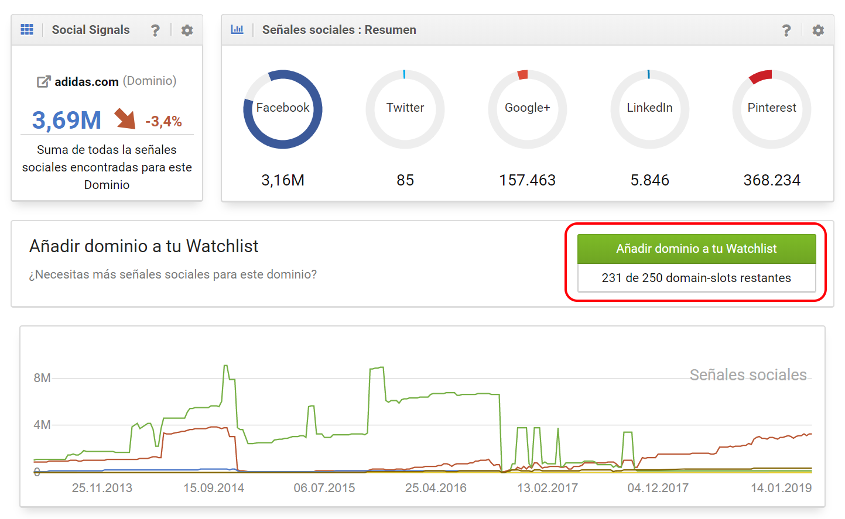The image size is (845, 519).
Task: Select the Google+ donut chart
Action: coord(528,109)
